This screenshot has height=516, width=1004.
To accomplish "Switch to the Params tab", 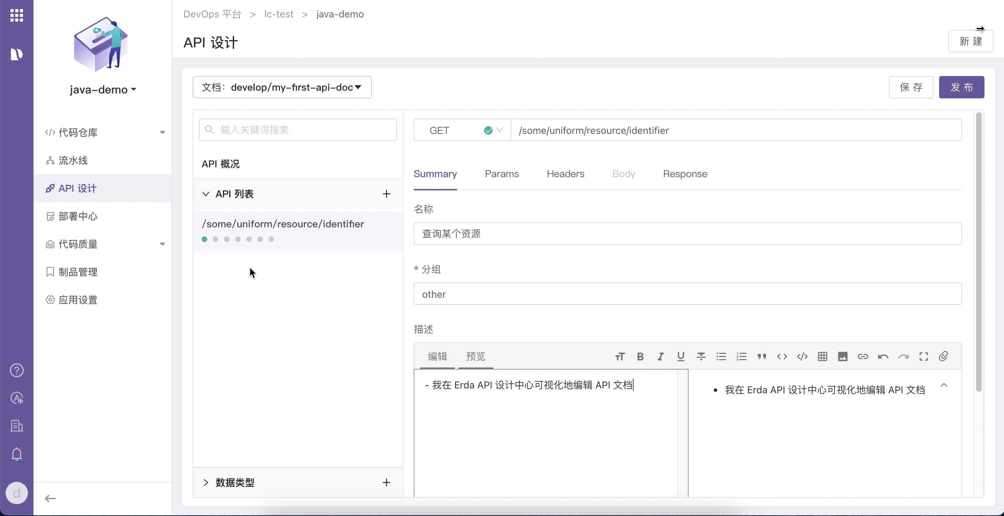I will point(502,174).
